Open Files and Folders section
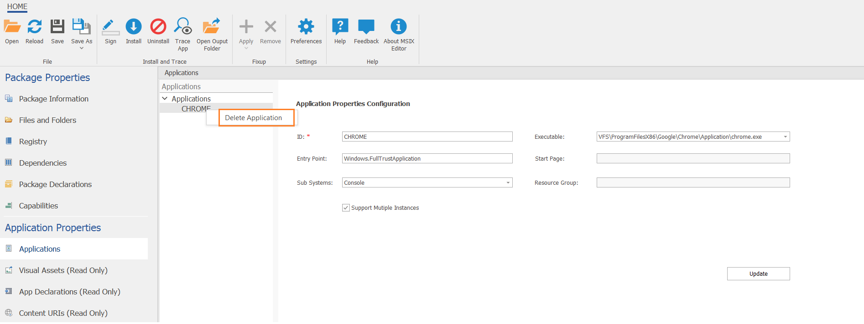Viewport: 864px width, 324px height. pyautogui.click(x=47, y=120)
